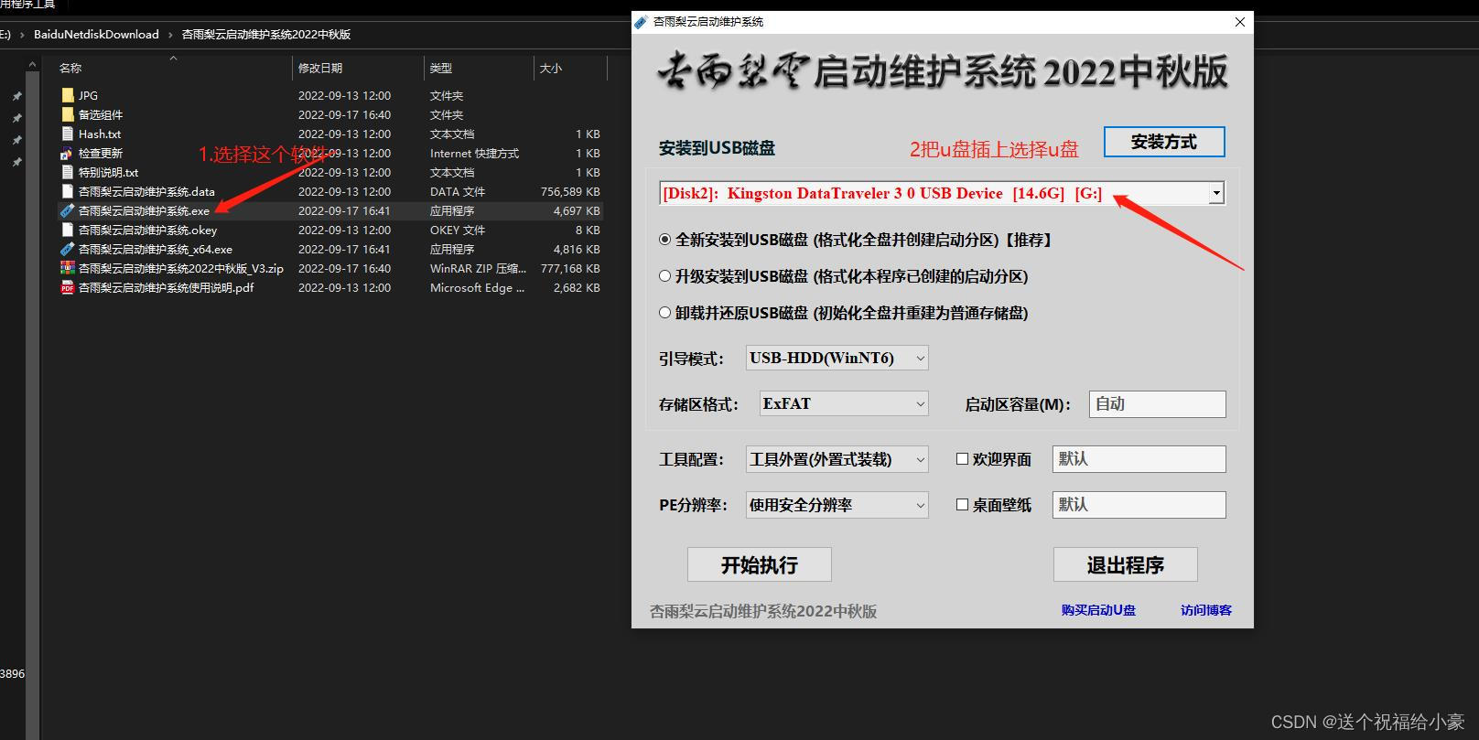Viewport: 1479px width, 740px height.
Task: Click the JPG folder icon
Action: 67,95
